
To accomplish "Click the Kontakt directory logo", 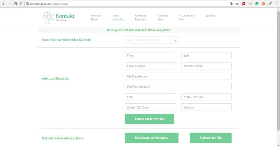I will point(58,17).
